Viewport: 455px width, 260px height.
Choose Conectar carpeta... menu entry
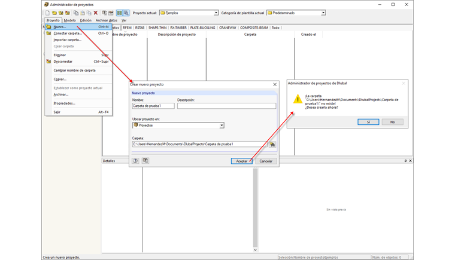[78, 33]
